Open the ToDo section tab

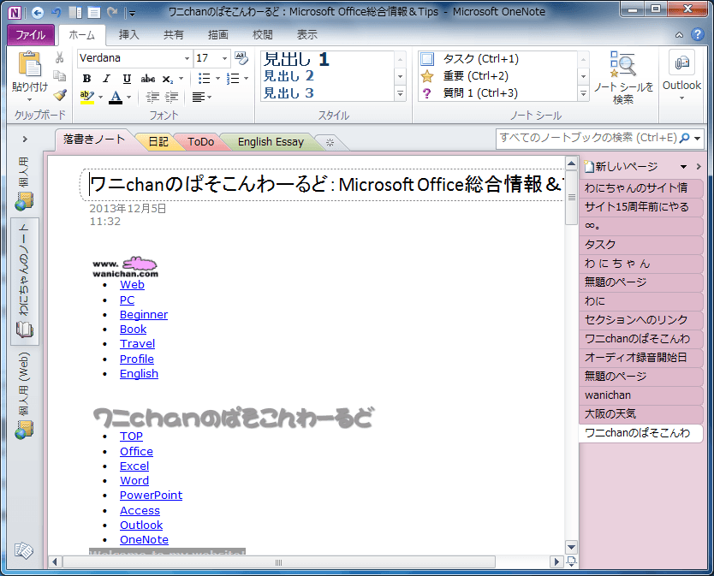tap(201, 141)
